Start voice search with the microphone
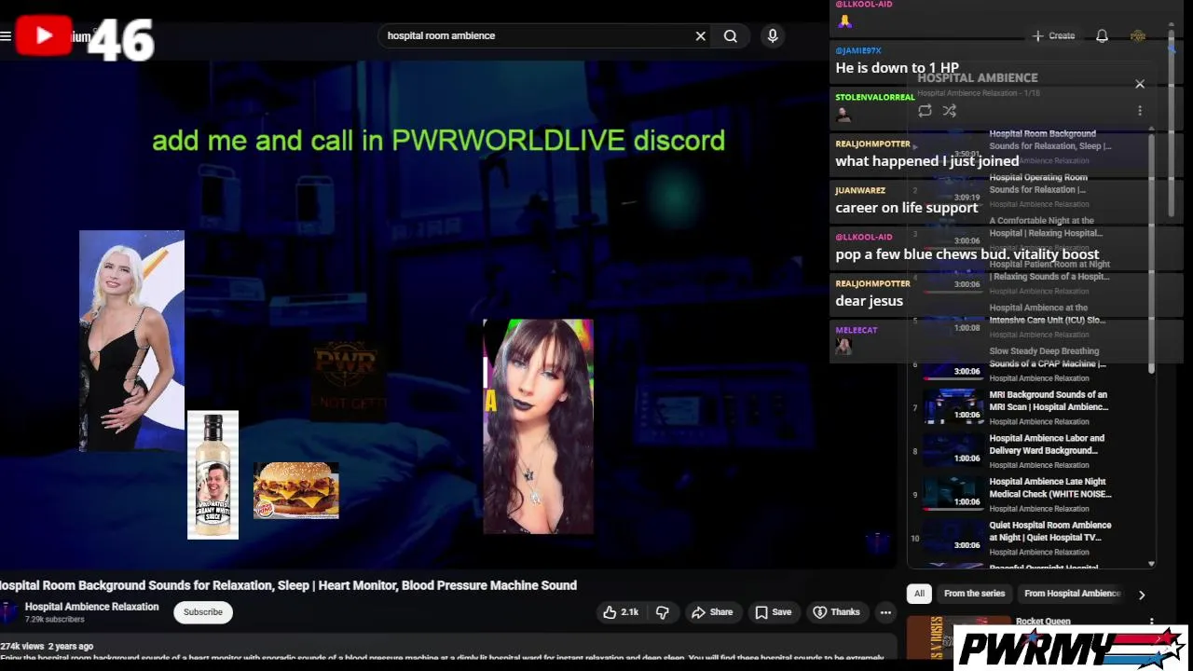Screen dimensions: 1193x671 click(x=773, y=36)
